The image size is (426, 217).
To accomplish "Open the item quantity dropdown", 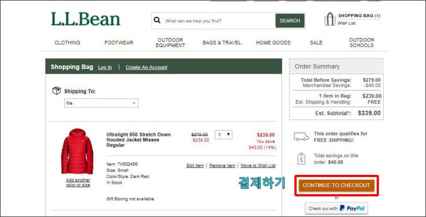I will [x=223, y=134].
